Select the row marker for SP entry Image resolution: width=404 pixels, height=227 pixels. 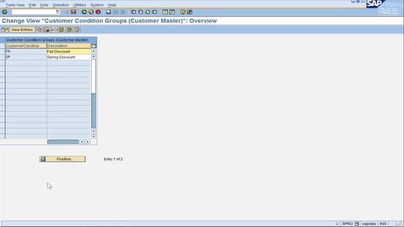tap(3, 57)
